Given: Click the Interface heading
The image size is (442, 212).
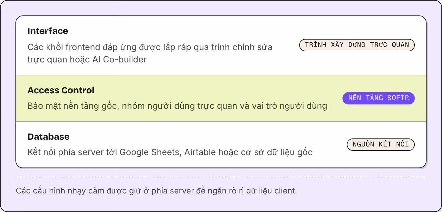Looking at the screenshot, I should tap(48, 31).
